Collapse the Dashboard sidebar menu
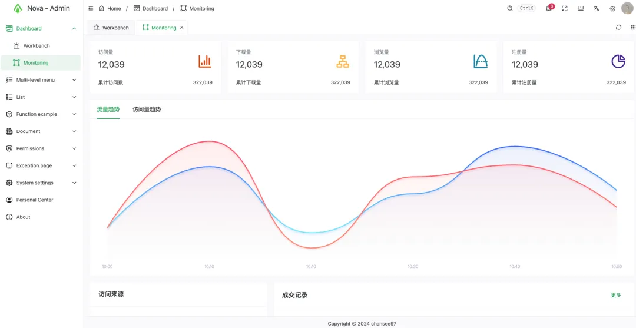636x328 pixels. click(x=74, y=29)
